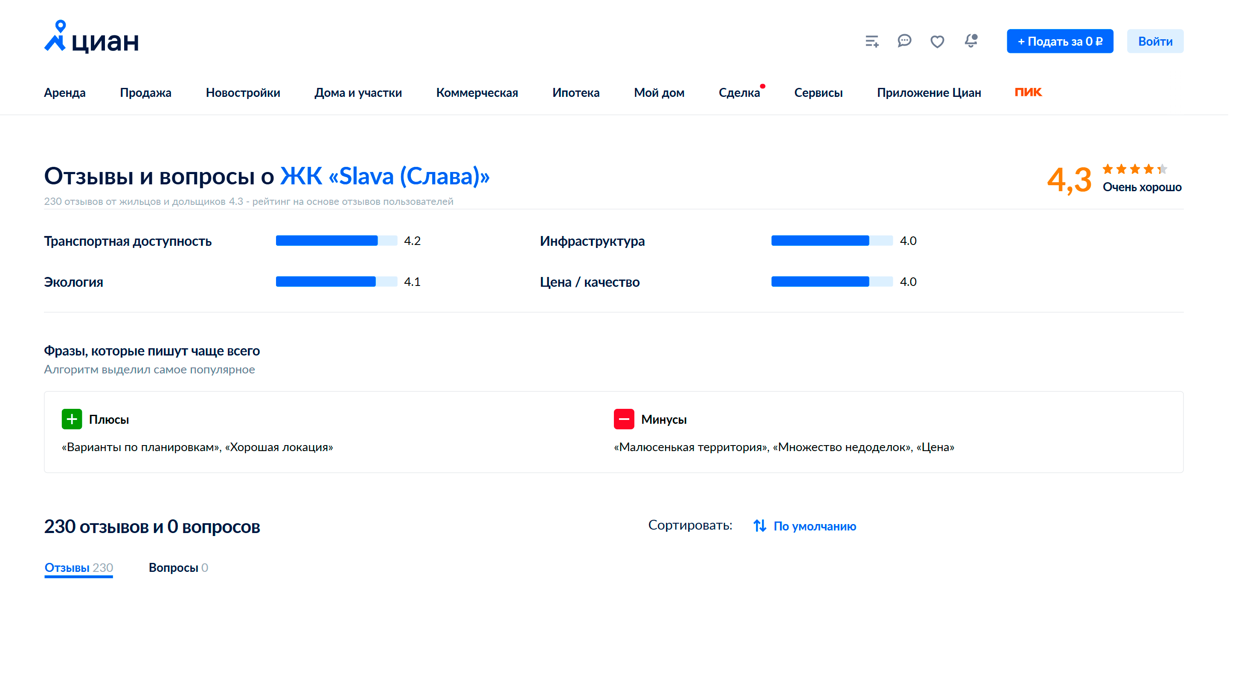Open the По умолчанию sort dropdown

(x=814, y=526)
